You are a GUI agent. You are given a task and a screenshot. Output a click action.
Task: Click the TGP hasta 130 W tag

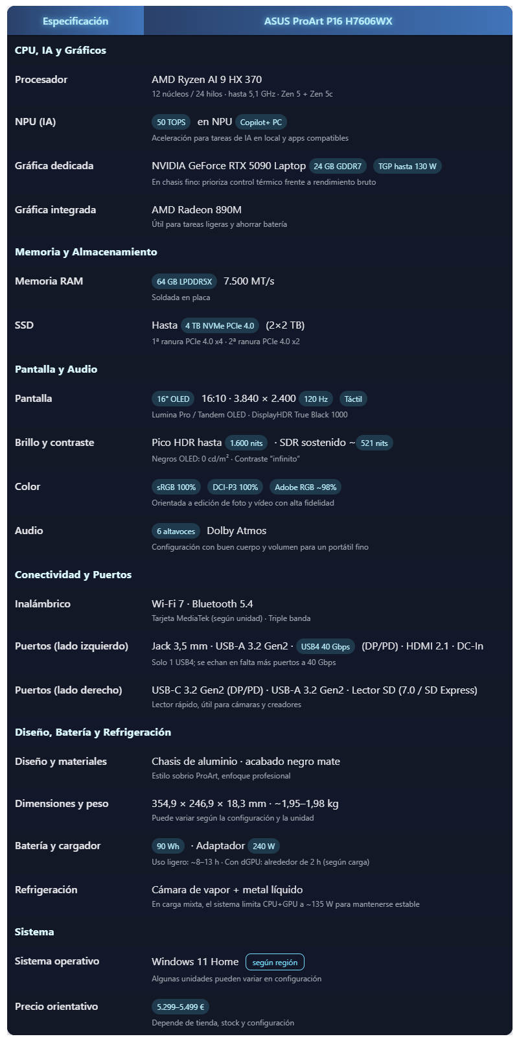pyautogui.click(x=407, y=166)
